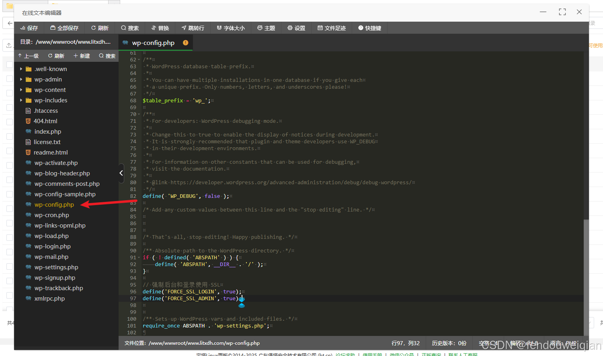Open 字体大小 font size option
603x356 pixels.
click(x=231, y=28)
